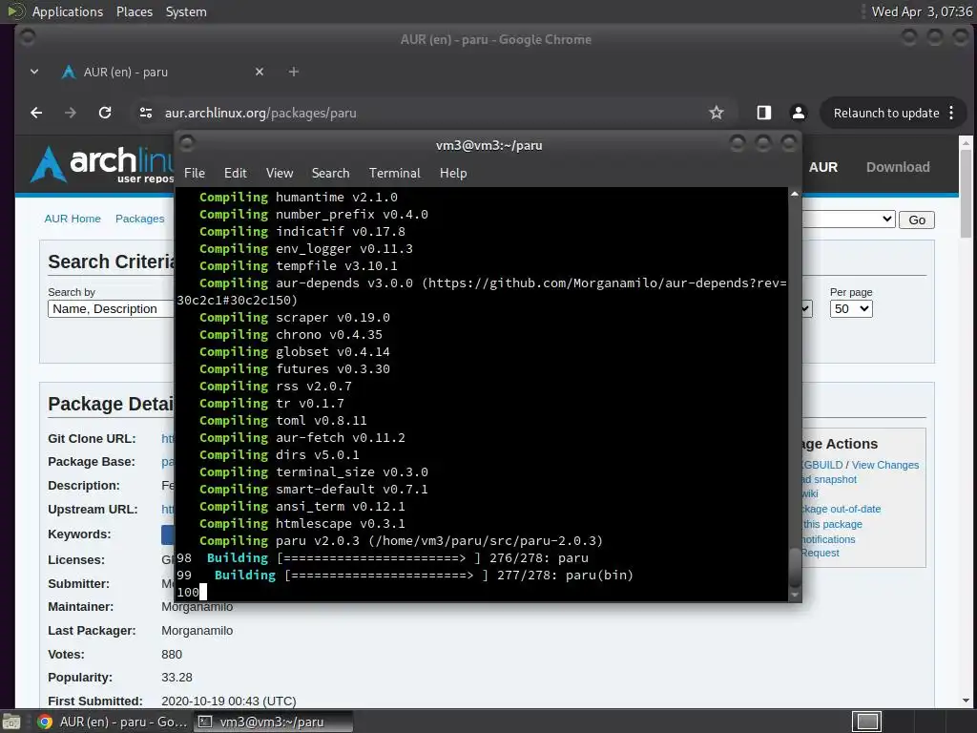Open the Chrome side panel icon
Image resolution: width=977 pixels, height=733 pixels.
tap(764, 113)
